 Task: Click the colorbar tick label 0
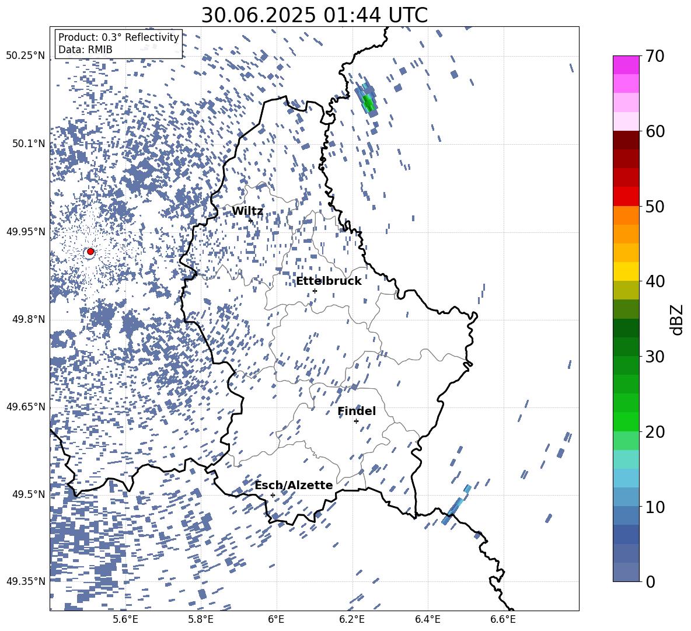click(650, 581)
